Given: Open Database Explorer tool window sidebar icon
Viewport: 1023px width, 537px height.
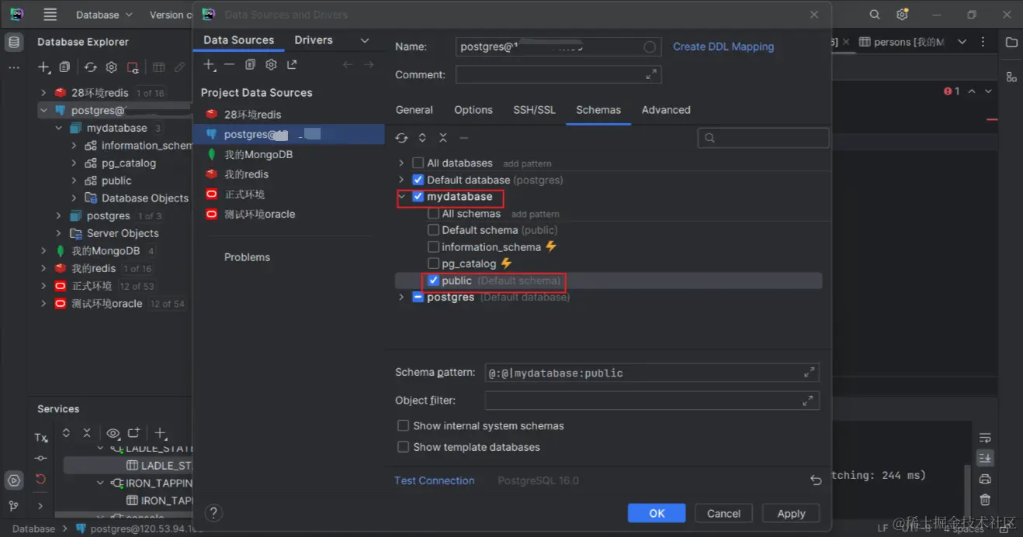Looking at the screenshot, I should [x=14, y=42].
